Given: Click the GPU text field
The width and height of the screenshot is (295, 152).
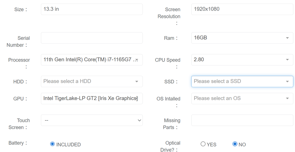Looking at the screenshot, I should 91,98.
